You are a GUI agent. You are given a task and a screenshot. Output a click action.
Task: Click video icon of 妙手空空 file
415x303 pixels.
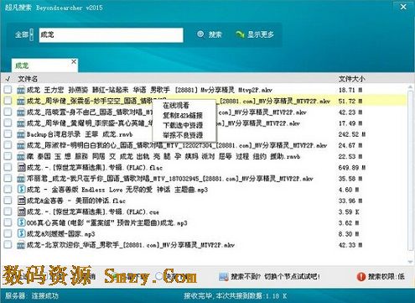tap(21, 101)
